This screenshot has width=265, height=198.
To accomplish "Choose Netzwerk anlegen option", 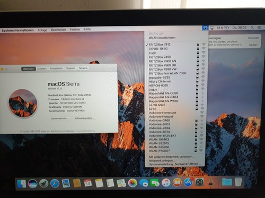I will tap(162, 161).
